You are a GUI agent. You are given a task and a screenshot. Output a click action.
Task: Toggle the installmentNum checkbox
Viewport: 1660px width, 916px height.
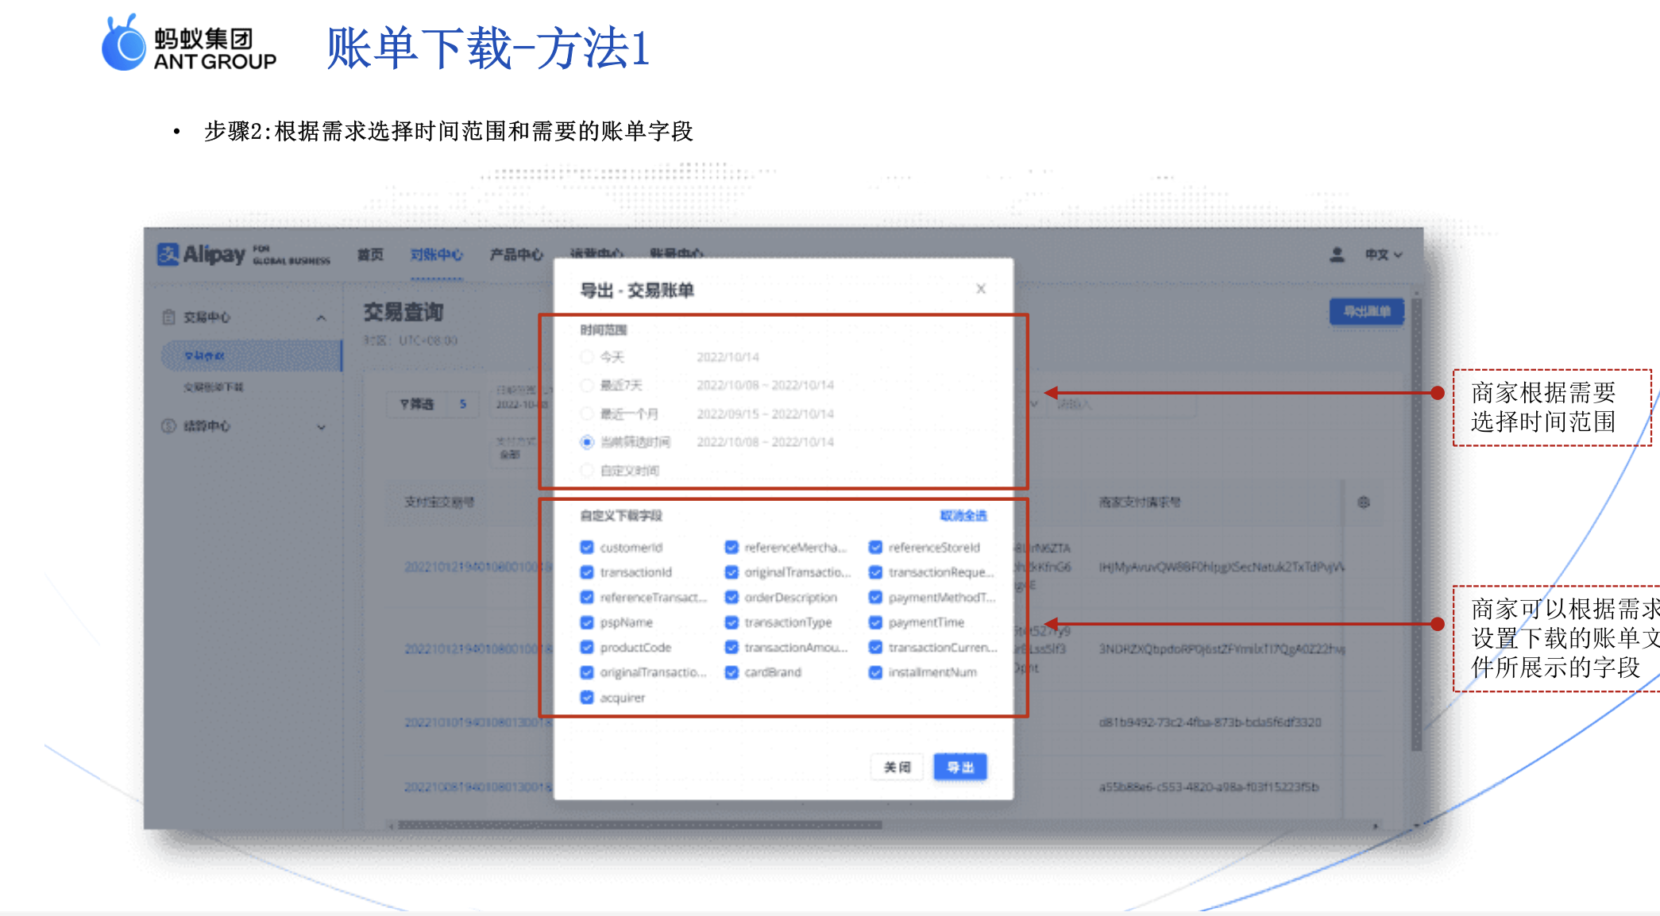pyautogui.click(x=875, y=672)
